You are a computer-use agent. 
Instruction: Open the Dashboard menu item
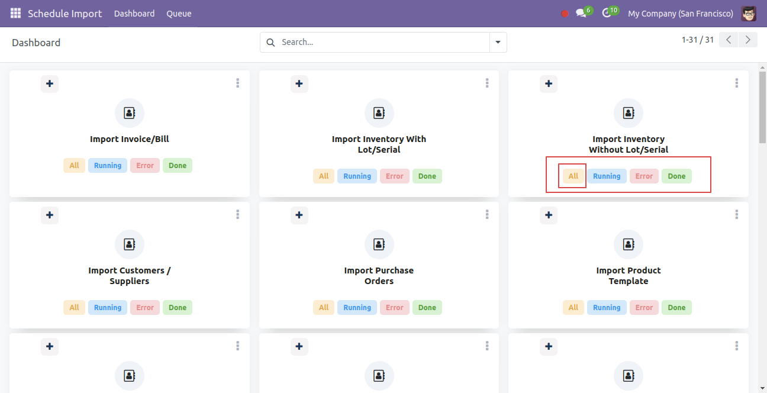[134, 14]
